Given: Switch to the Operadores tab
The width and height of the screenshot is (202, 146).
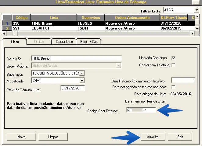Looking at the screenshot, I should 64,42.
